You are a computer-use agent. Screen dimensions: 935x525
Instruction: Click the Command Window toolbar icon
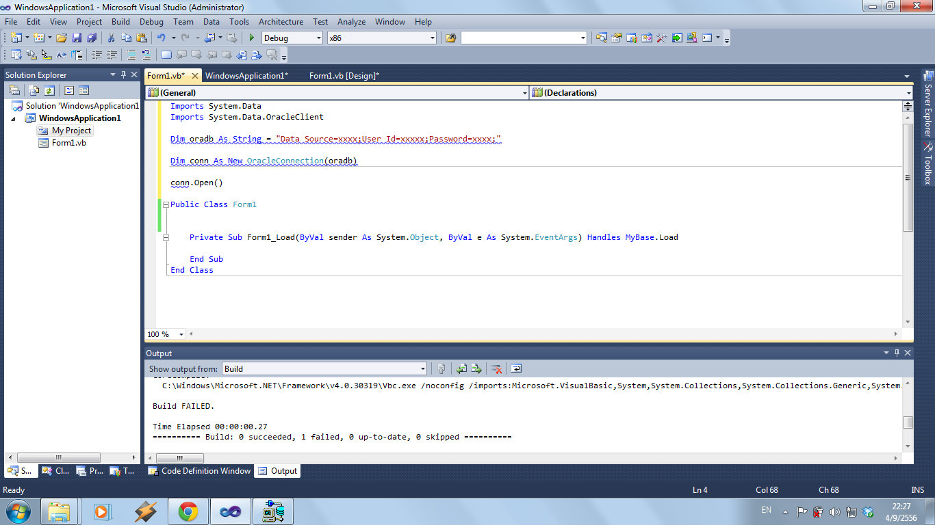[x=707, y=38]
